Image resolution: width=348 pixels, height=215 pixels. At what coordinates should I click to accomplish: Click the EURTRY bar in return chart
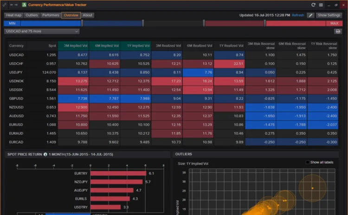(x=118, y=173)
